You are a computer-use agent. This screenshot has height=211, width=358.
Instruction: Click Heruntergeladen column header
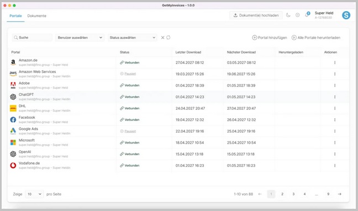[x=291, y=52]
